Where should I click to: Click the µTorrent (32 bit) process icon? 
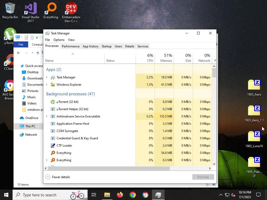[53, 102]
